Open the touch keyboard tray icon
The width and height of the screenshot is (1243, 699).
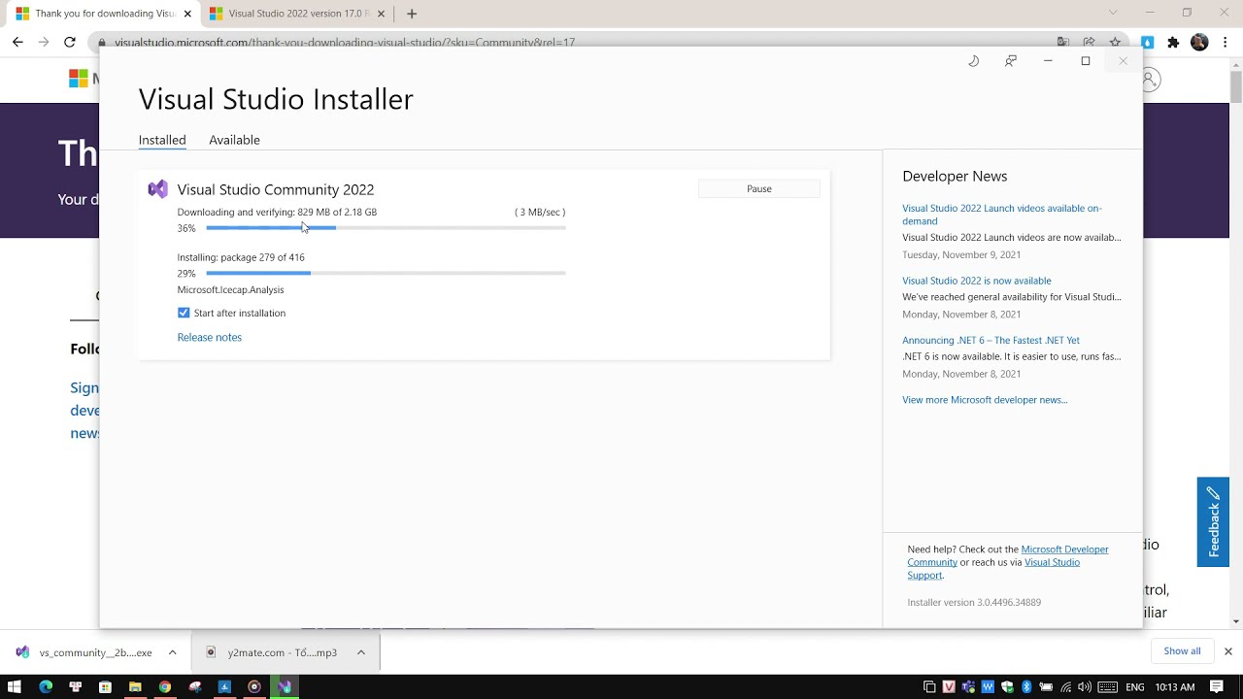(1107, 687)
